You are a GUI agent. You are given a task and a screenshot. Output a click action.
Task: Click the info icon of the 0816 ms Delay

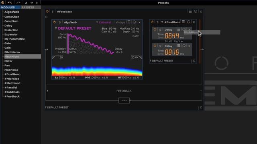click(x=184, y=46)
